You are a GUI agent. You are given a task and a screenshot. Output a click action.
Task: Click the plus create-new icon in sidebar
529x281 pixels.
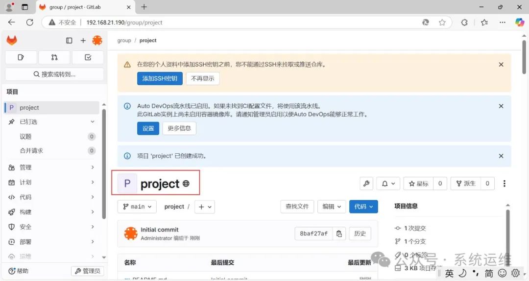point(83,41)
